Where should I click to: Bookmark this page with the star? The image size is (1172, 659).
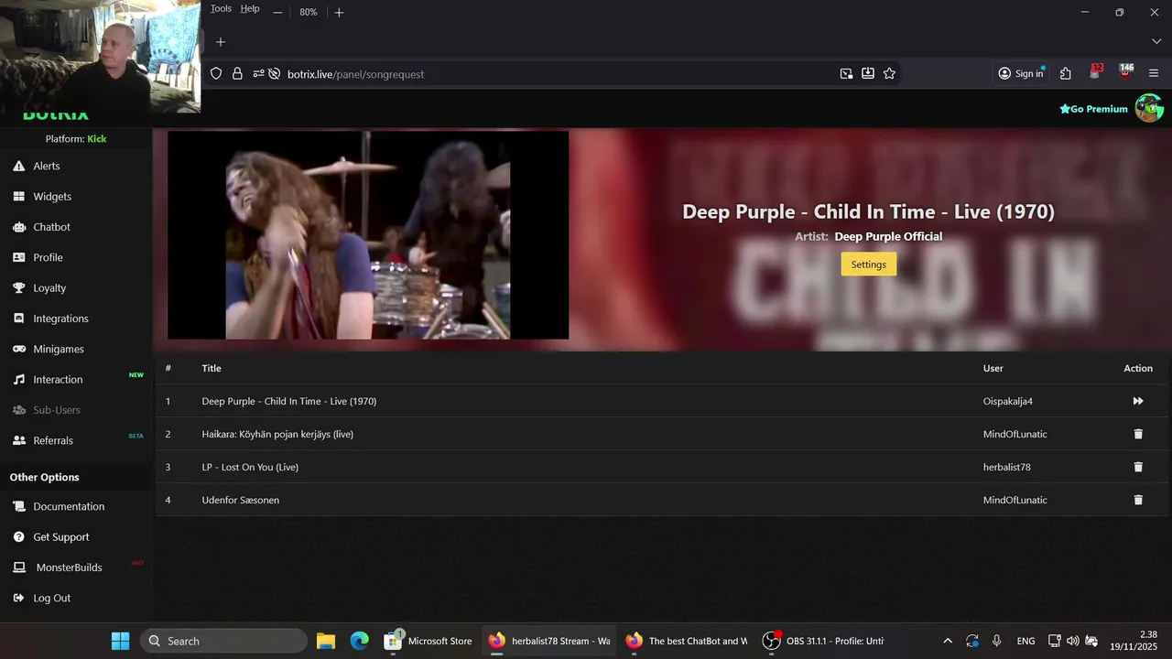pos(889,74)
